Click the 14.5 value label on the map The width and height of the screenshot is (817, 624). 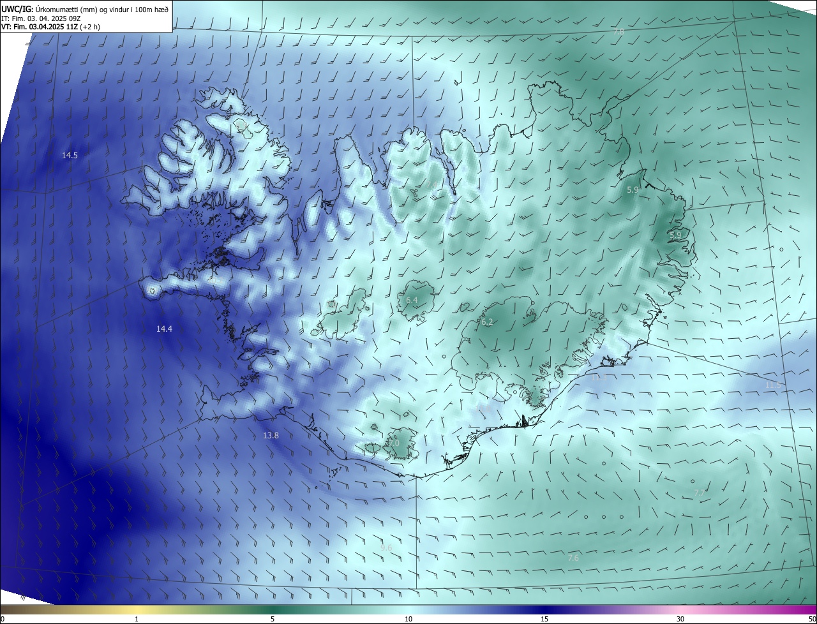pos(70,156)
